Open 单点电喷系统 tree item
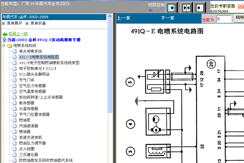 coord(31,51)
